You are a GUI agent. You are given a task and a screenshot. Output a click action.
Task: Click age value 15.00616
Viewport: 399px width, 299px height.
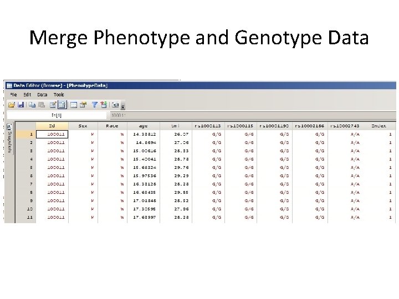tap(145, 151)
